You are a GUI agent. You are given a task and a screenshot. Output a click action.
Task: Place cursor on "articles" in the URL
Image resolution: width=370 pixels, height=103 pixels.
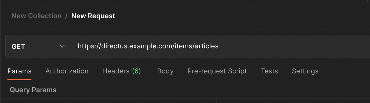pyautogui.click(x=206, y=46)
